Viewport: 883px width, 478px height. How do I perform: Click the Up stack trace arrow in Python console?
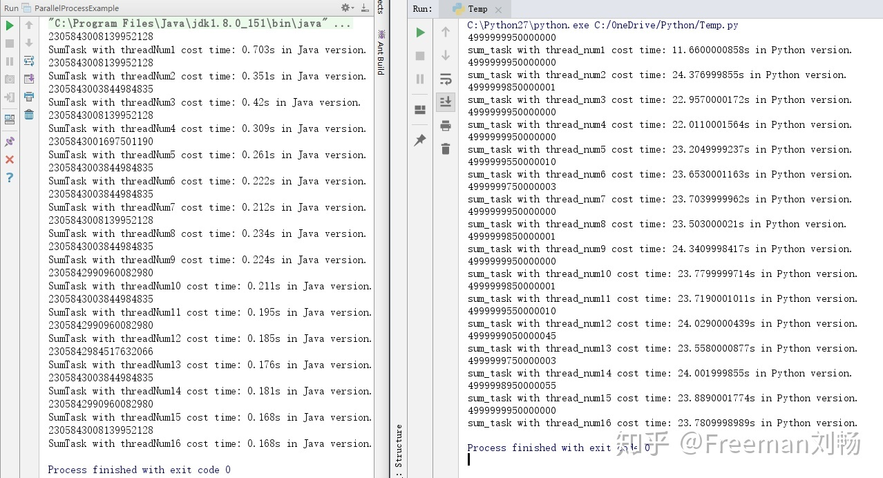[446, 32]
